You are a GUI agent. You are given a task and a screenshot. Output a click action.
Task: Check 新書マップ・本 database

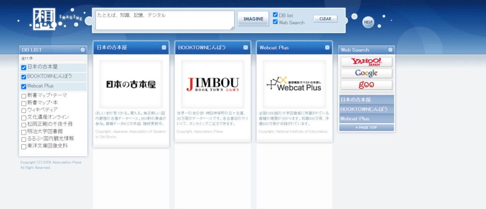click(x=23, y=103)
